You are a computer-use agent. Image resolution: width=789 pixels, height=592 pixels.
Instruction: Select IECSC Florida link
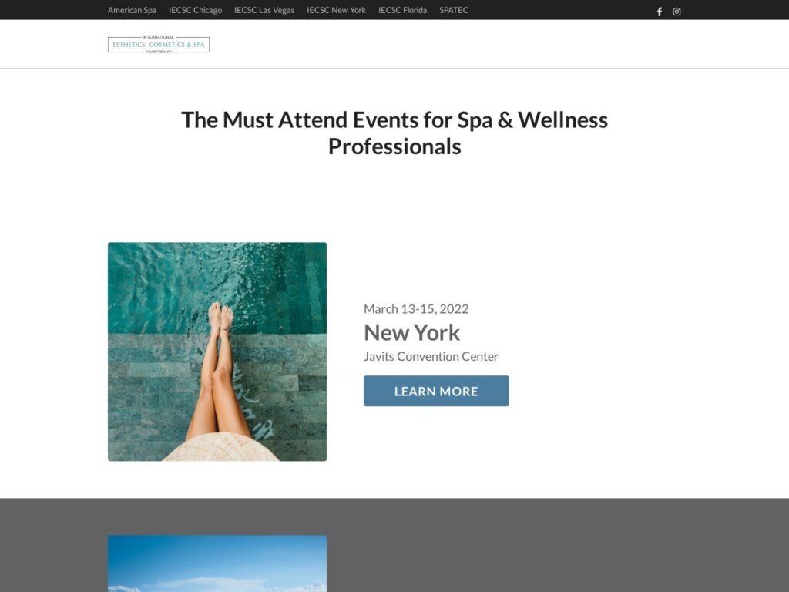tap(402, 10)
